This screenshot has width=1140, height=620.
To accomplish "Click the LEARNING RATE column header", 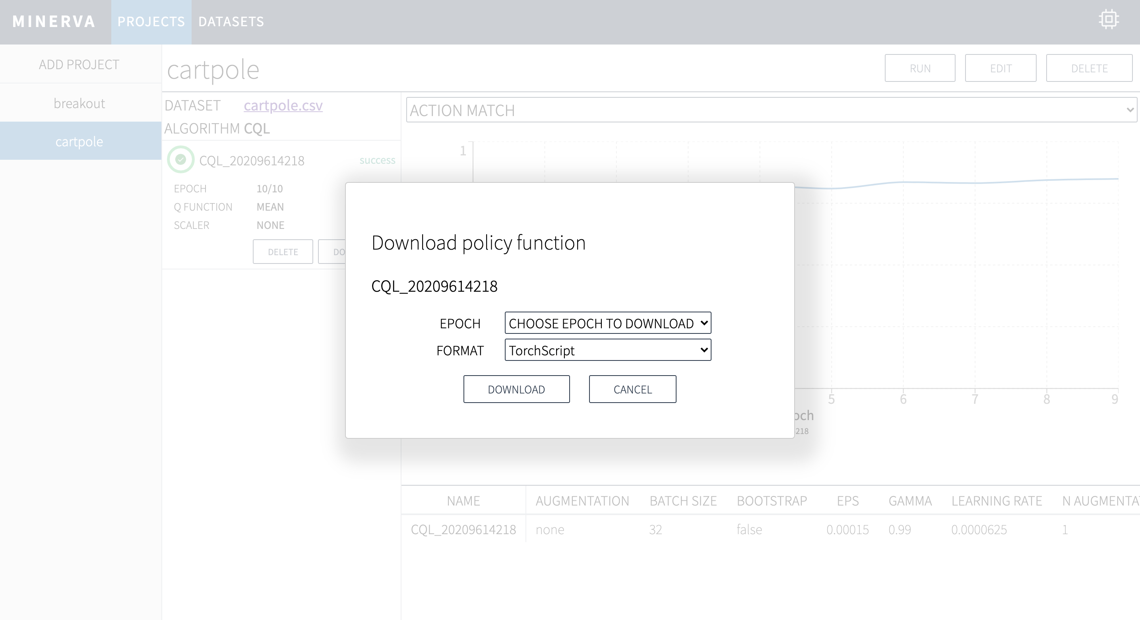I will [997, 500].
